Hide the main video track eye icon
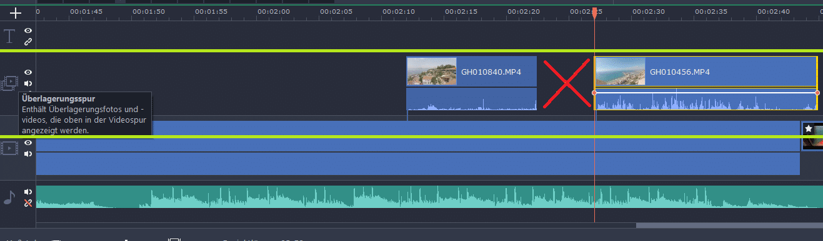 tap(28, 143)
